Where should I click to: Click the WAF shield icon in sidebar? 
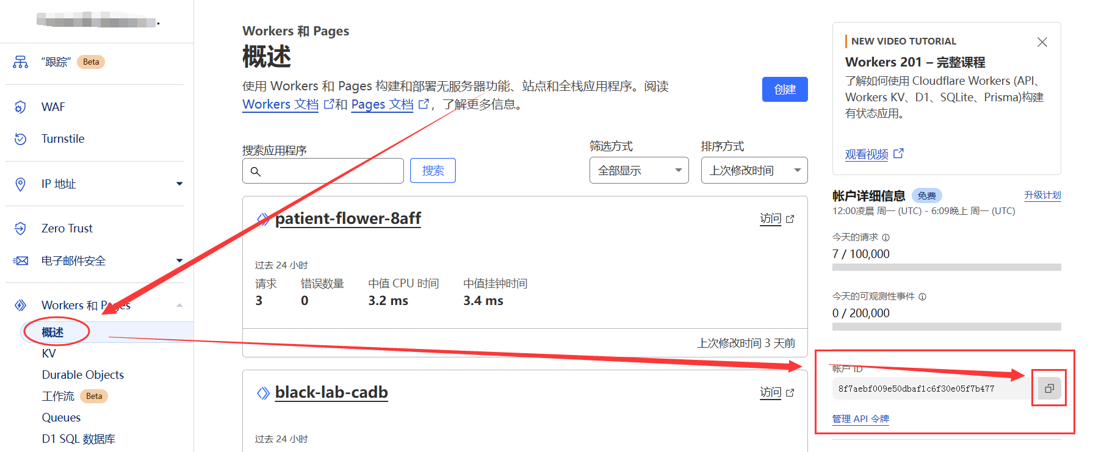point(21,107)
